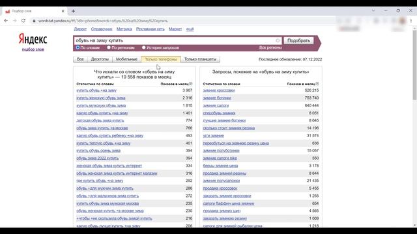The height and width of the screenshot is (234, 417).
Task: Expand the ещё menu link
Action: [x=190, y=29]
